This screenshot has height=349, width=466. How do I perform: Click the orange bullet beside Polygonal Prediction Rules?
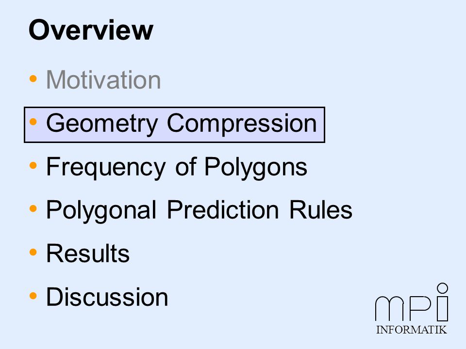pos(33,208)
